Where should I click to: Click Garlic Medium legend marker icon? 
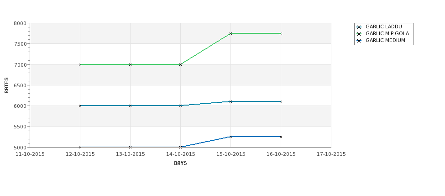point(359,41)
